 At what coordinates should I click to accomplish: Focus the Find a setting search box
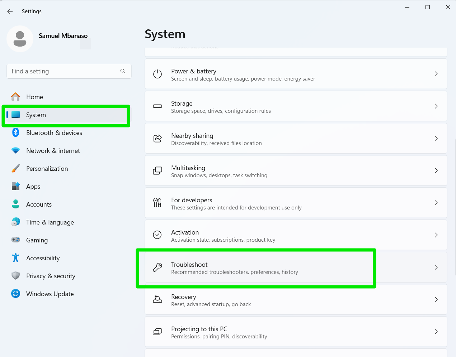click(69, 71)
